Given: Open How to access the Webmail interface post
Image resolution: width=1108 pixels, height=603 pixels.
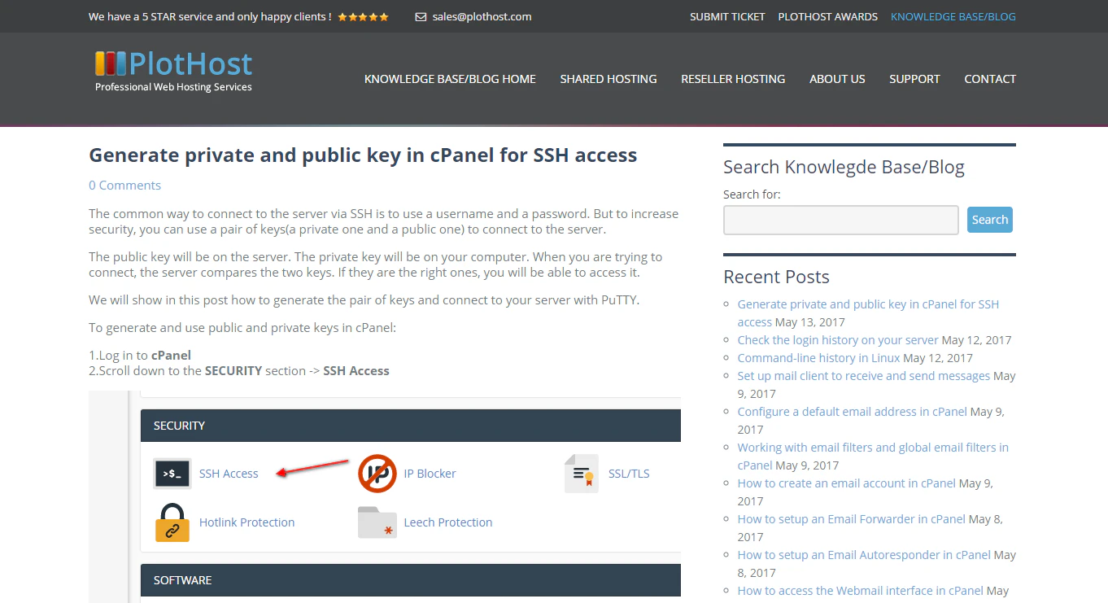Looking at the screenshot, I should click(x=861, y=591).
